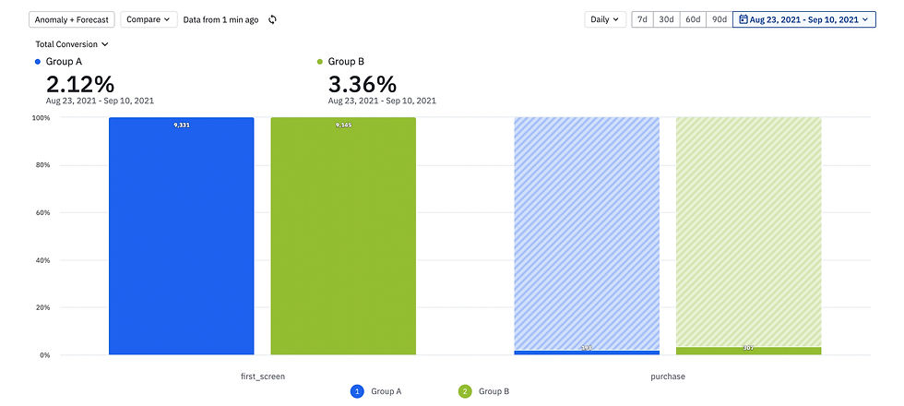The width and height of the screenshot is (904, 406).
Task: Click the refresh data icon
Action: (273, 19)
